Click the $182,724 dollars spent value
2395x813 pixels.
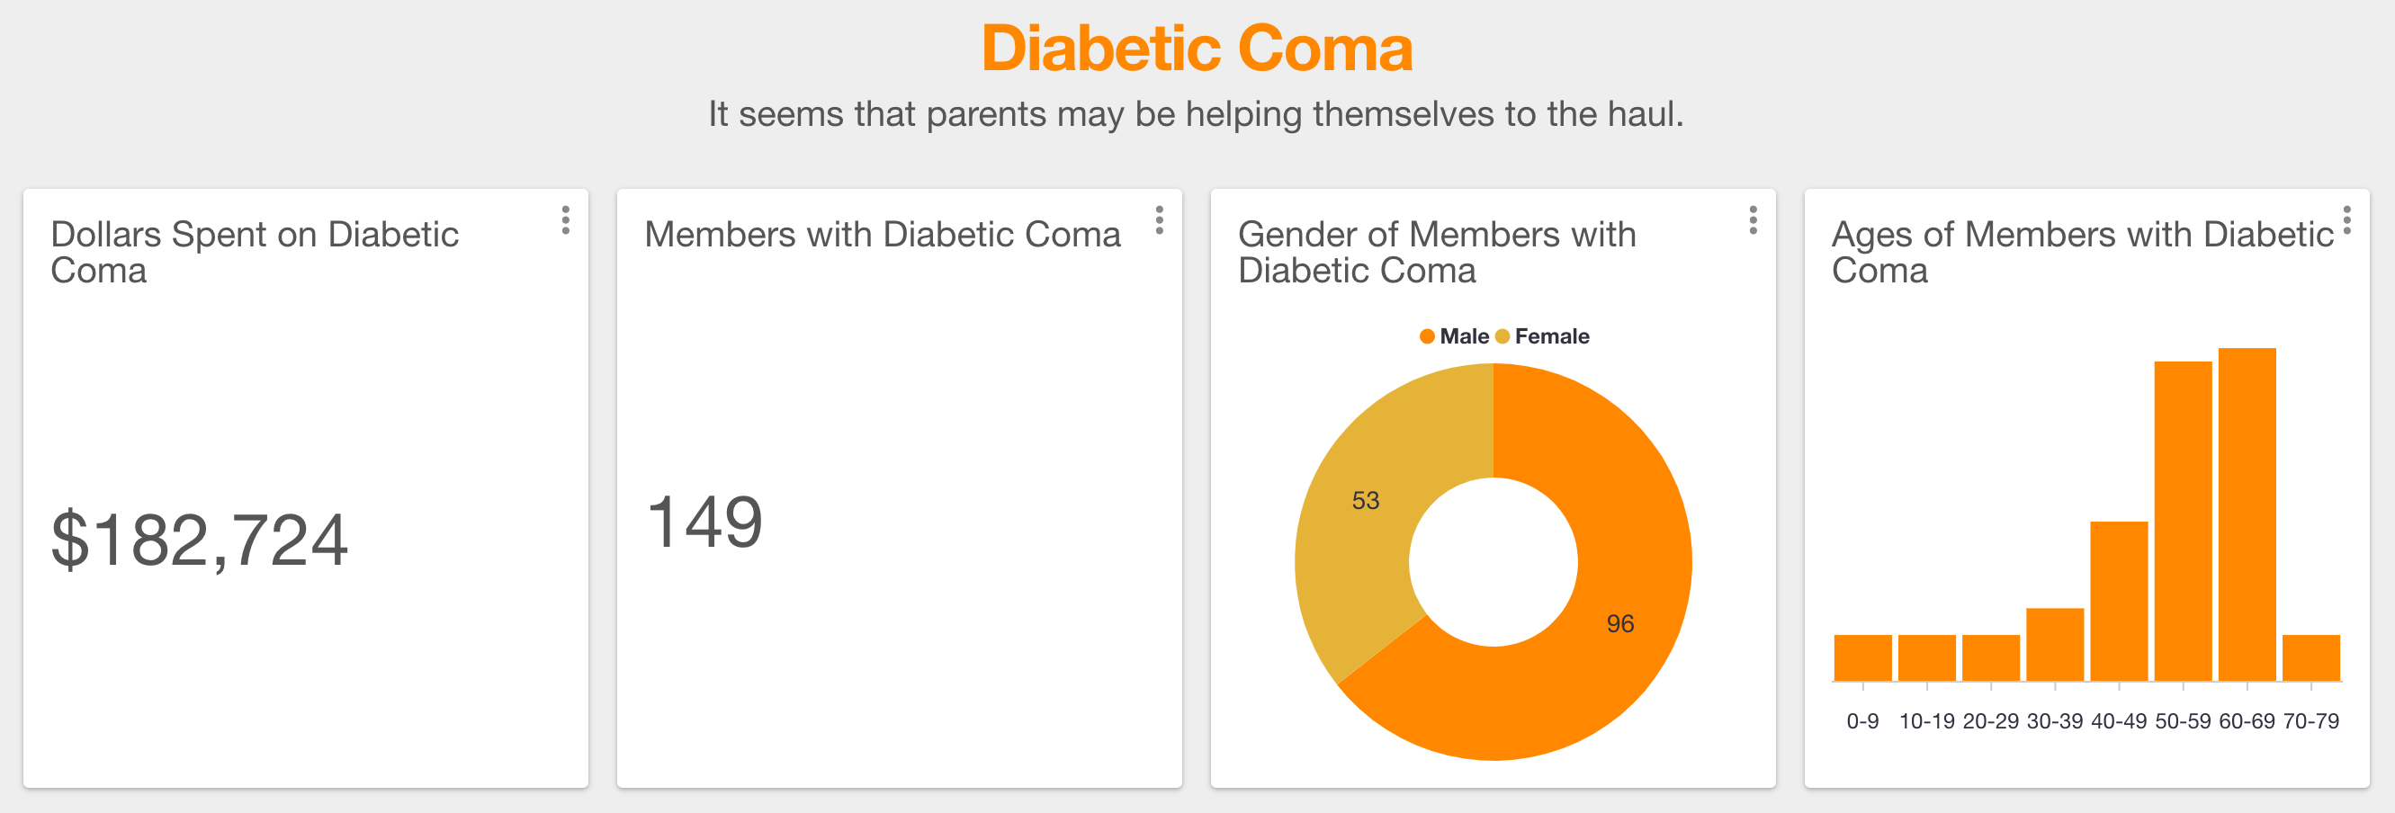tap(199, 540)
